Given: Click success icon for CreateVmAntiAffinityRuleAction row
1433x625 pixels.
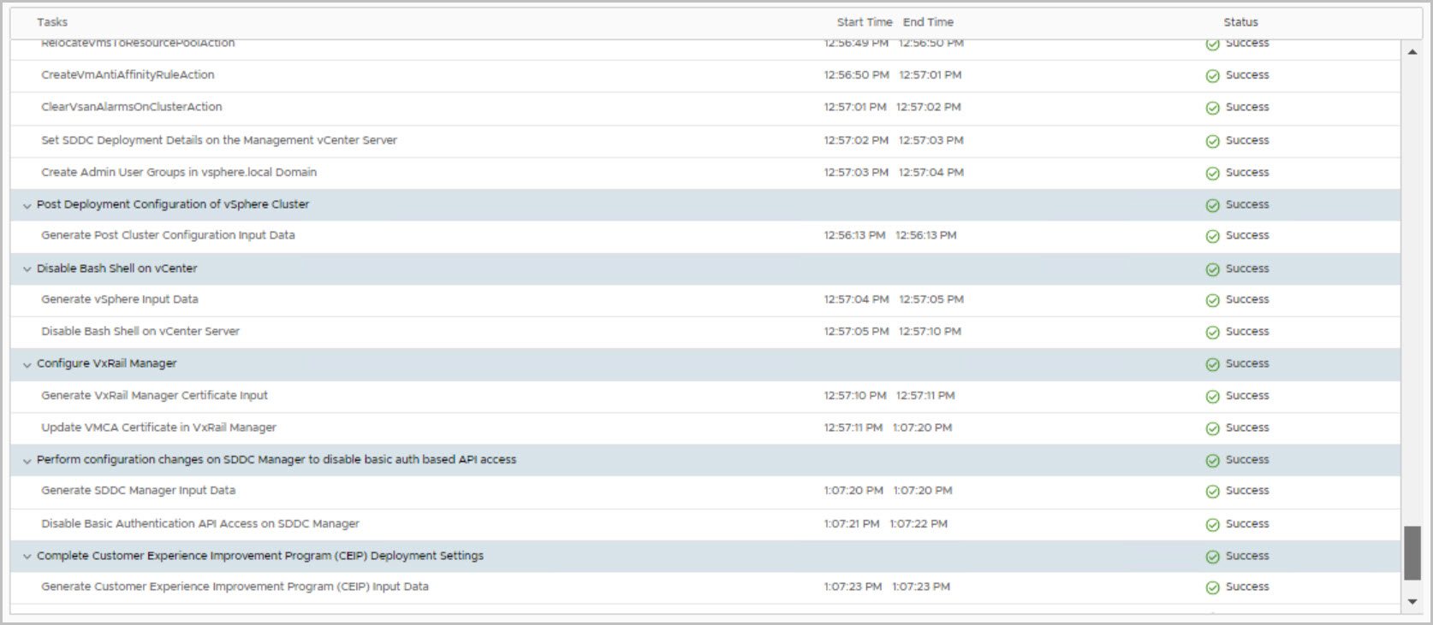Looking at the screenshot, I should (x=1212, y=76).
